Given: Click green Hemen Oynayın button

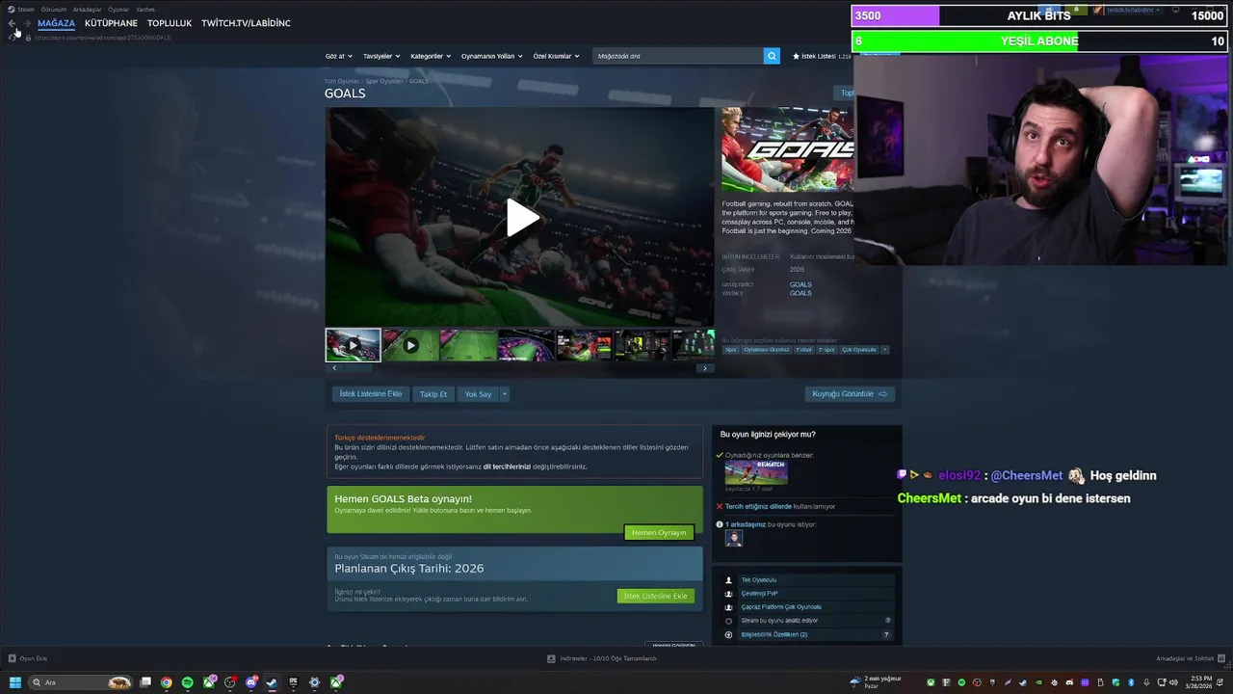Looking at the screenshot, I should 659,533.
